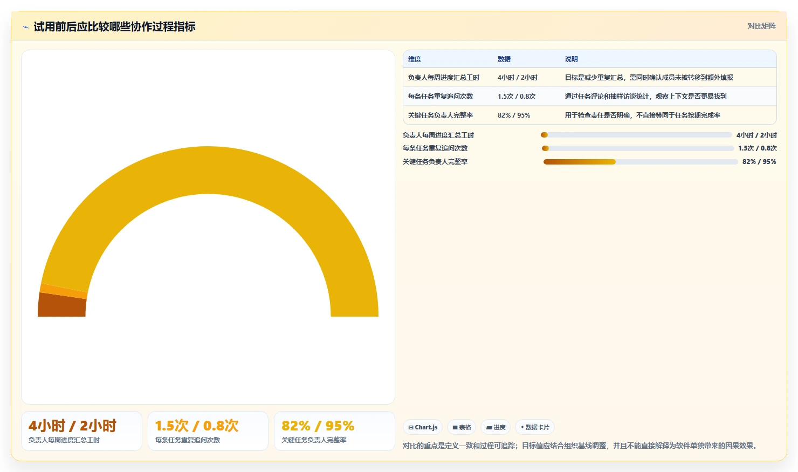This screenshot has height=472, width=798.
Task: Click the 数据卡片 chip star icon
Action: [x=522, y=427]
